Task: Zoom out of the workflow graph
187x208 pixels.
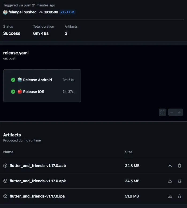Action: [x=172, y=112]
